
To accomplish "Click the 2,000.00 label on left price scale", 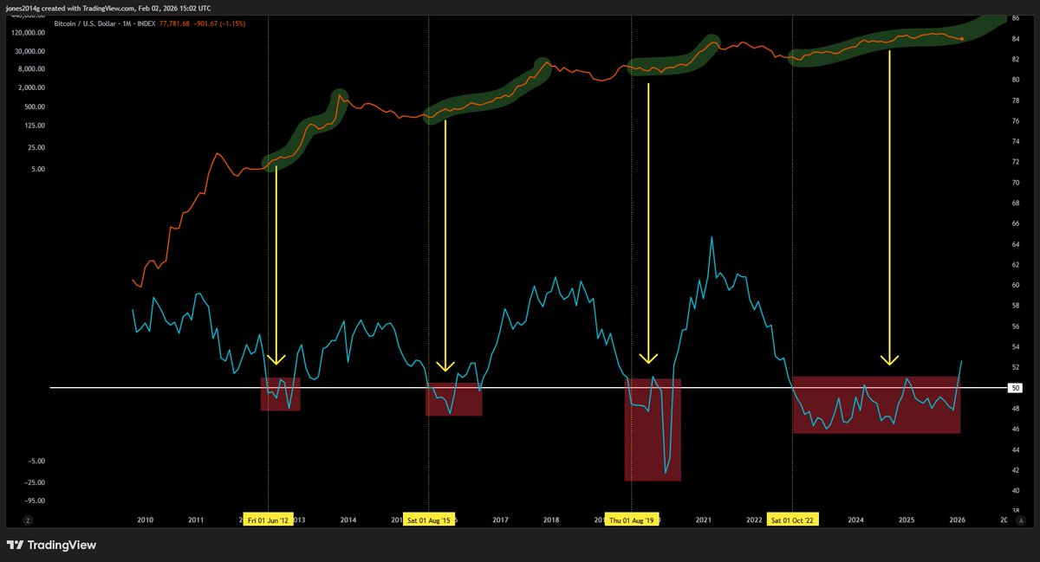I will (x=32, y=88).
